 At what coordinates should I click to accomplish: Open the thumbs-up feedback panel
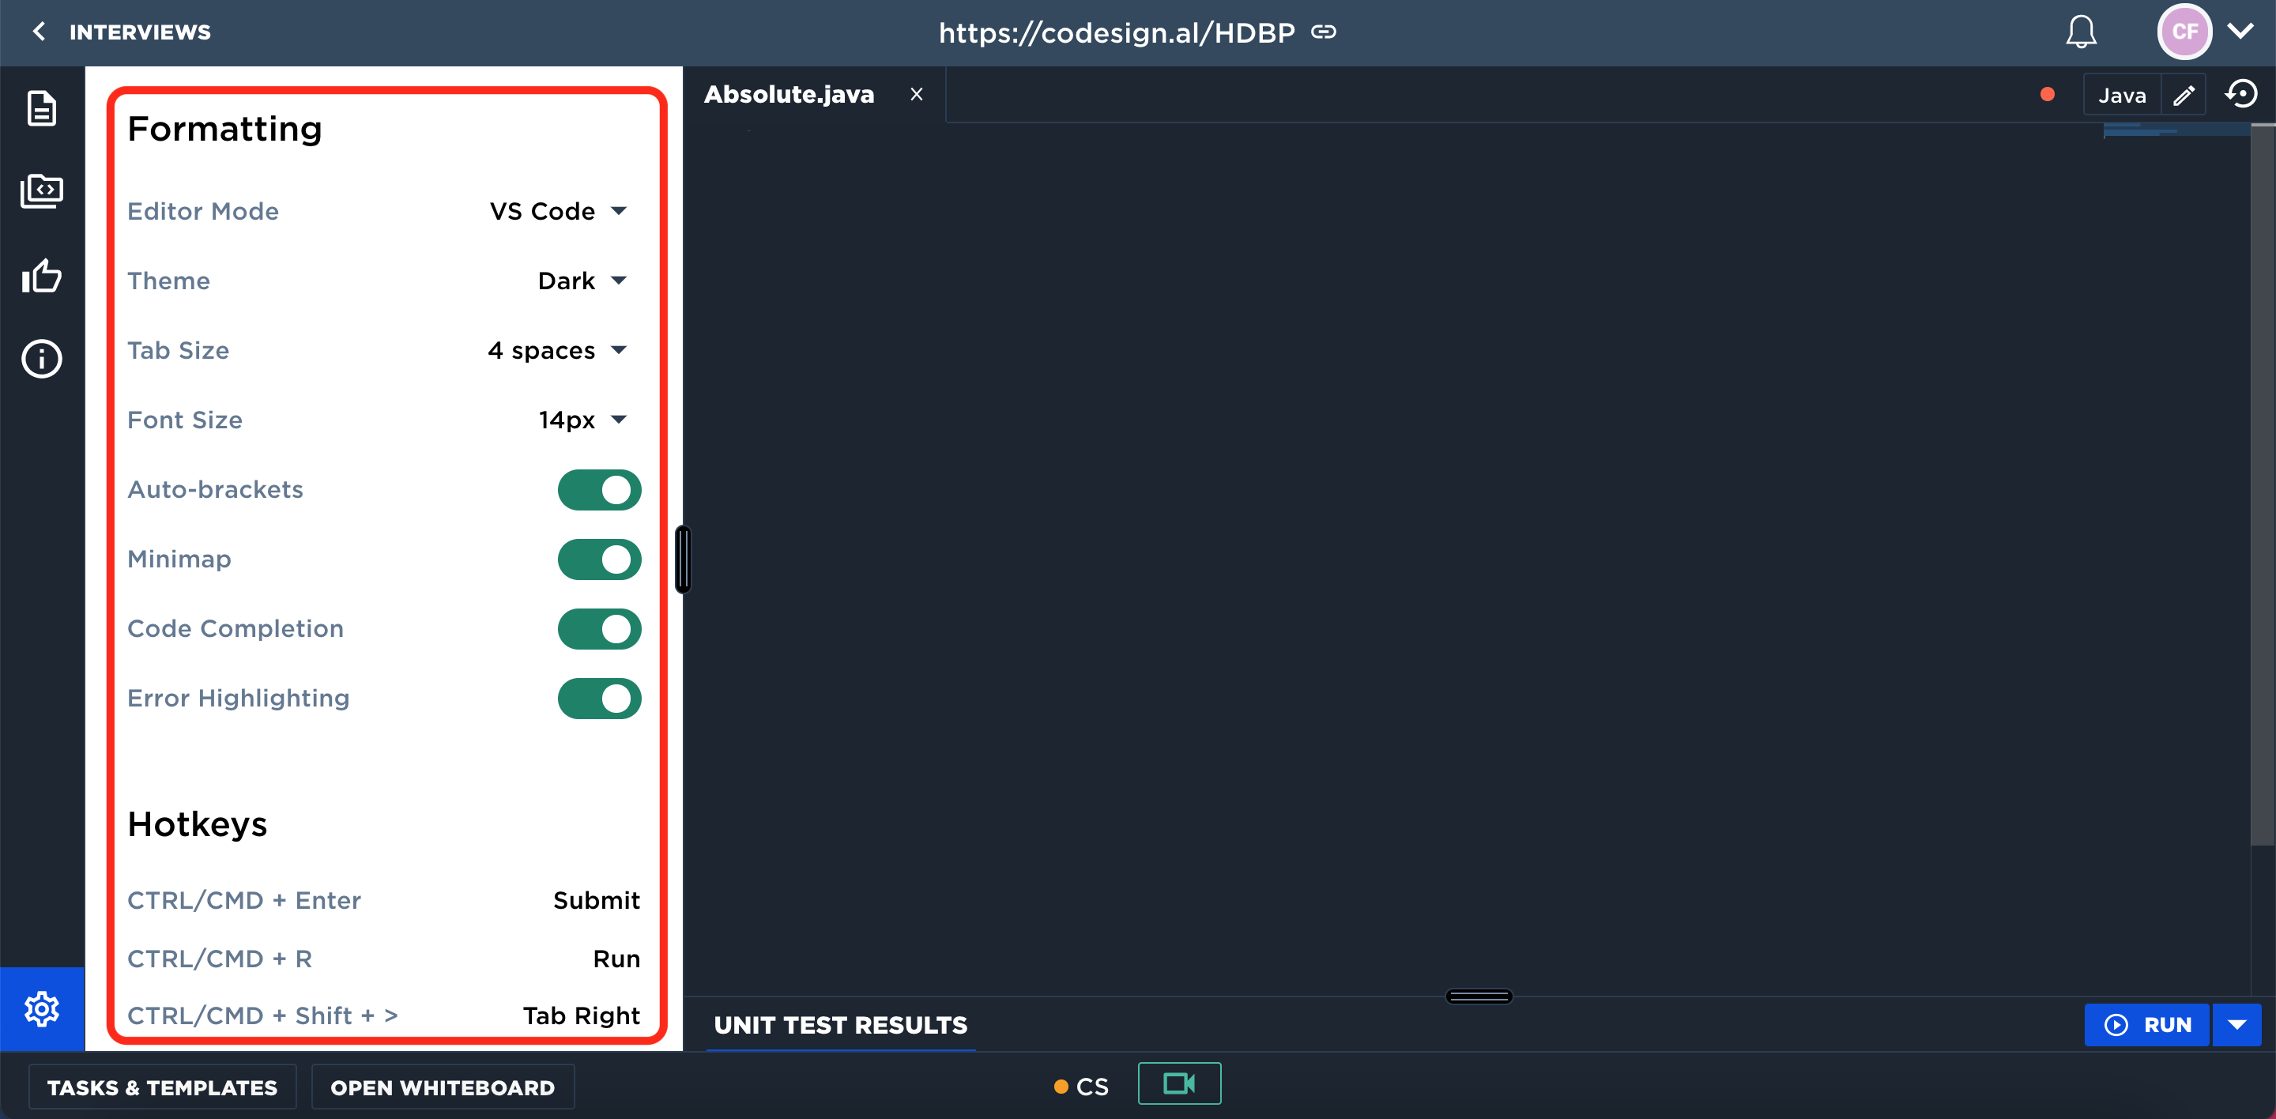(42, 276)
